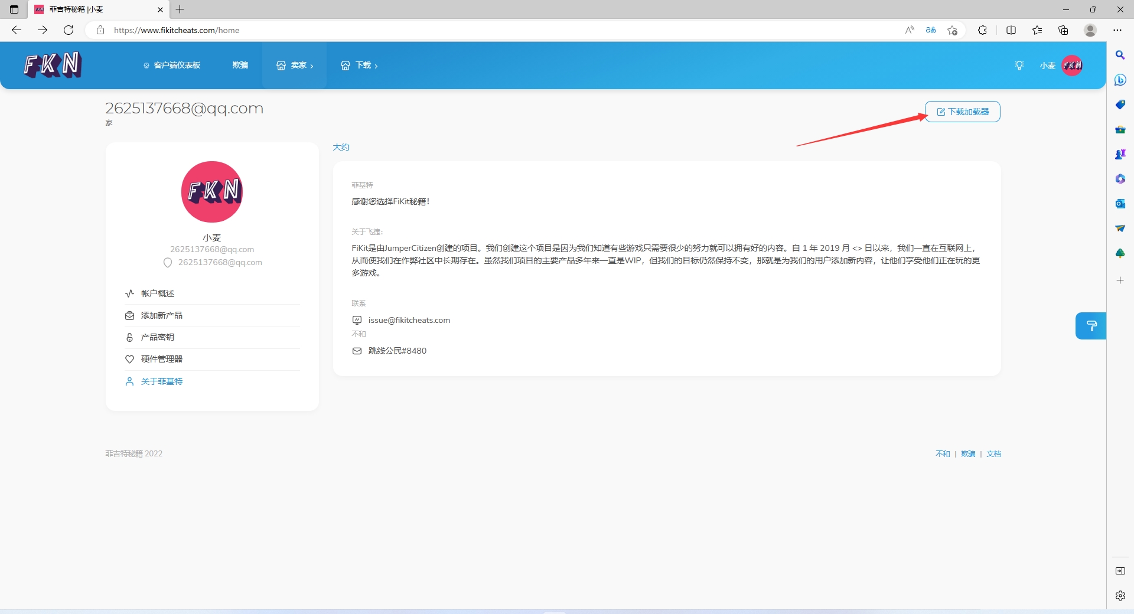Toggle browser split screen view
Screen dimensions: 1134x614
tap(1011, 30)
